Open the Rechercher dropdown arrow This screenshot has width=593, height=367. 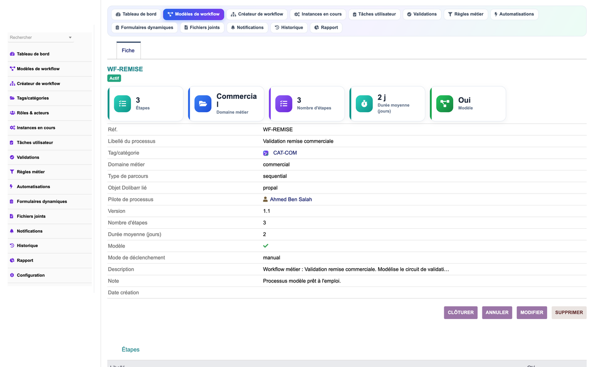tap(70, 38)
